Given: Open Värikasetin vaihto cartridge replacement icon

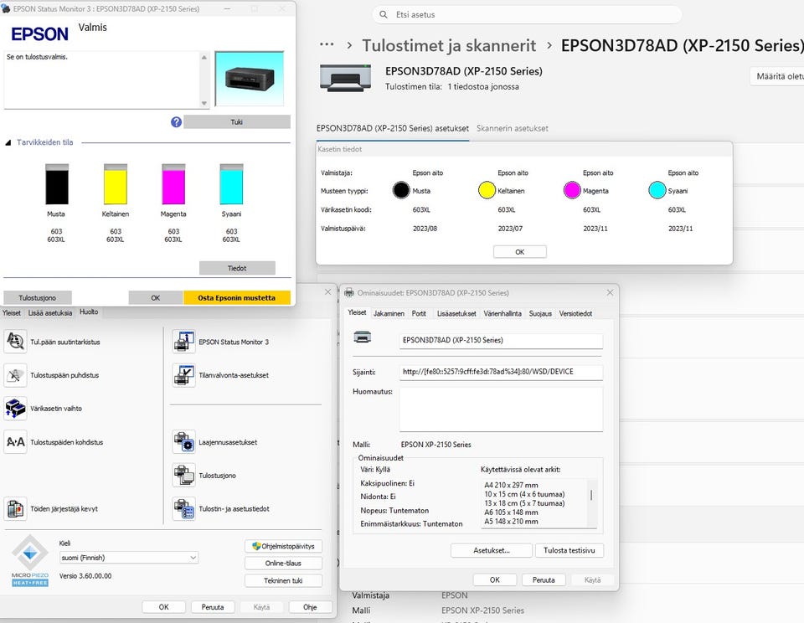Looking at the screenshot, I should tap(15, 408).
